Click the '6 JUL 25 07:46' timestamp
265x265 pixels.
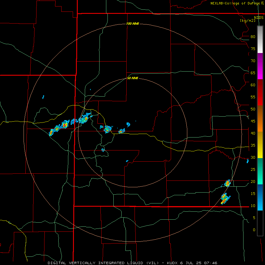[x=199, y=263]
